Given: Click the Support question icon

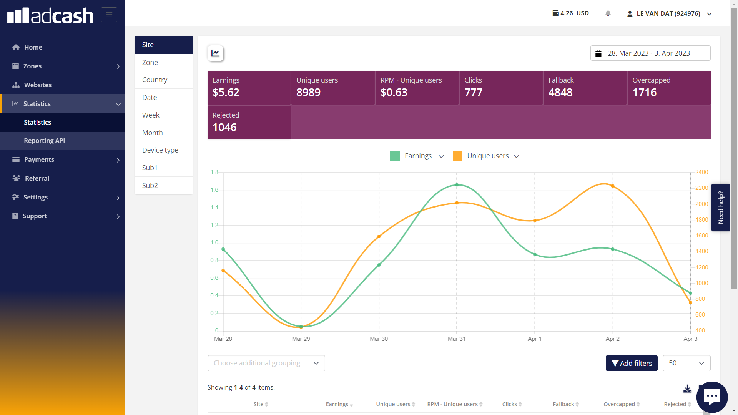Looking at the screenshot, I should [x=15, y=216].
